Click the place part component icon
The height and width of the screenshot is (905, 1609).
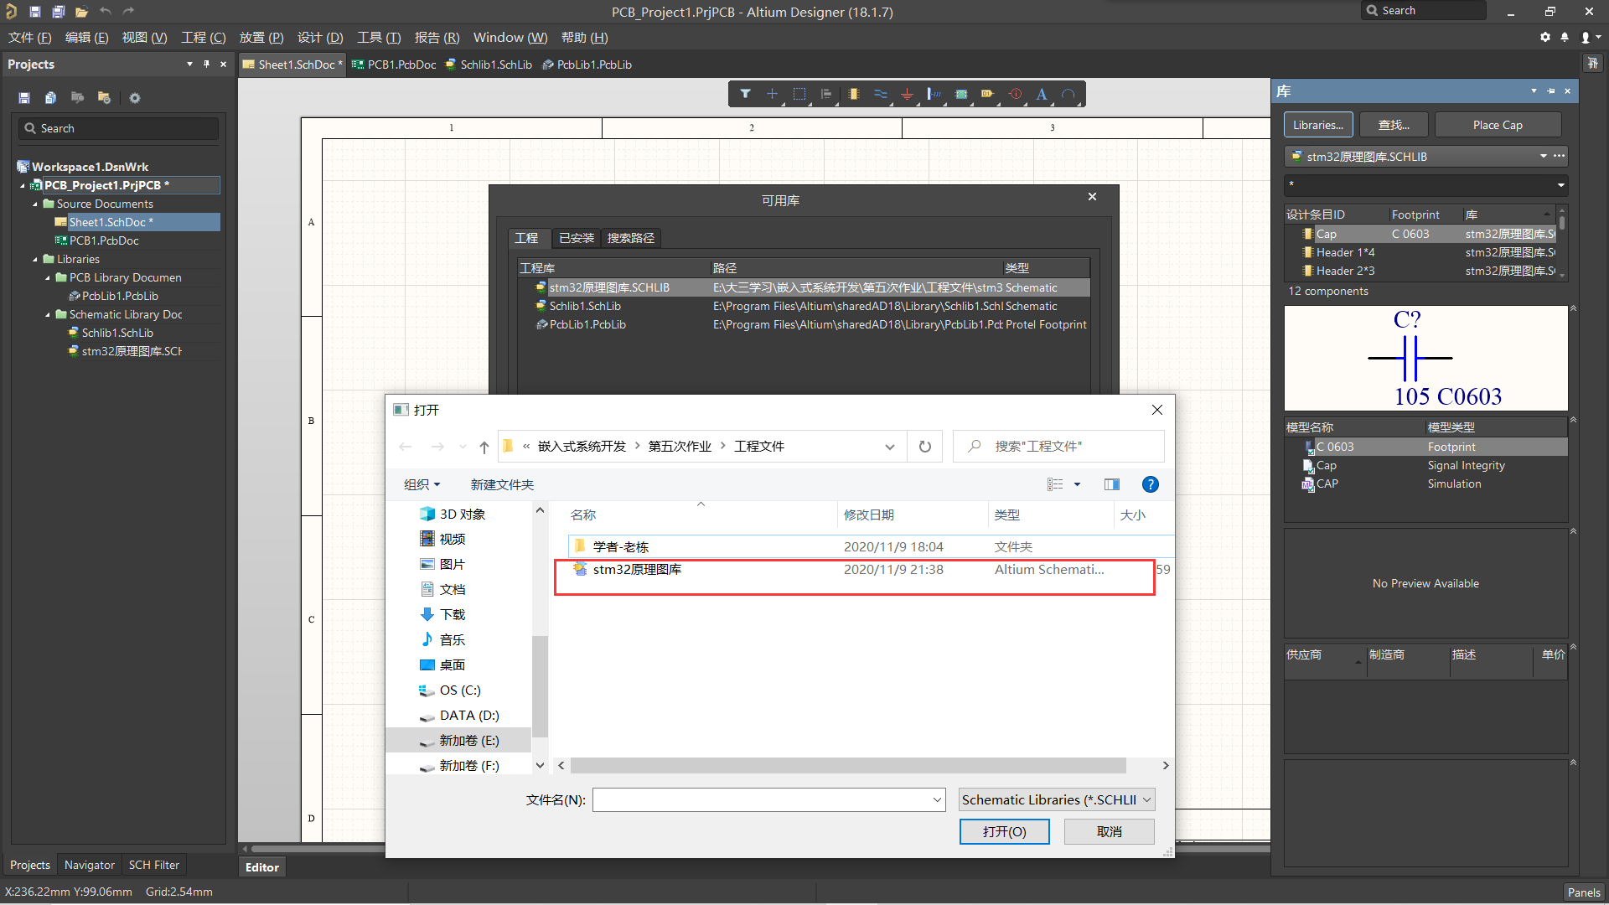(853, 94)
